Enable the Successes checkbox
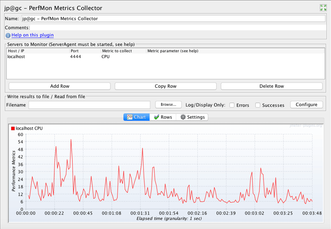Image resolution: width=331 pixels, height=229 pixels. [257, 105]
